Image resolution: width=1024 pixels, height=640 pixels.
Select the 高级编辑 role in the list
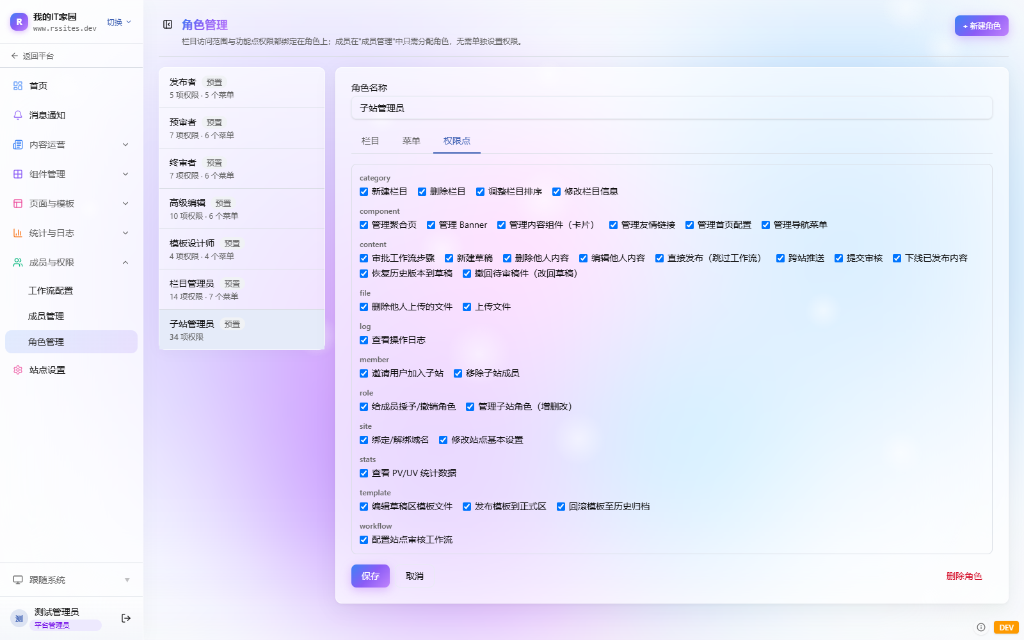pyautogui.click(x=242, y=209)
